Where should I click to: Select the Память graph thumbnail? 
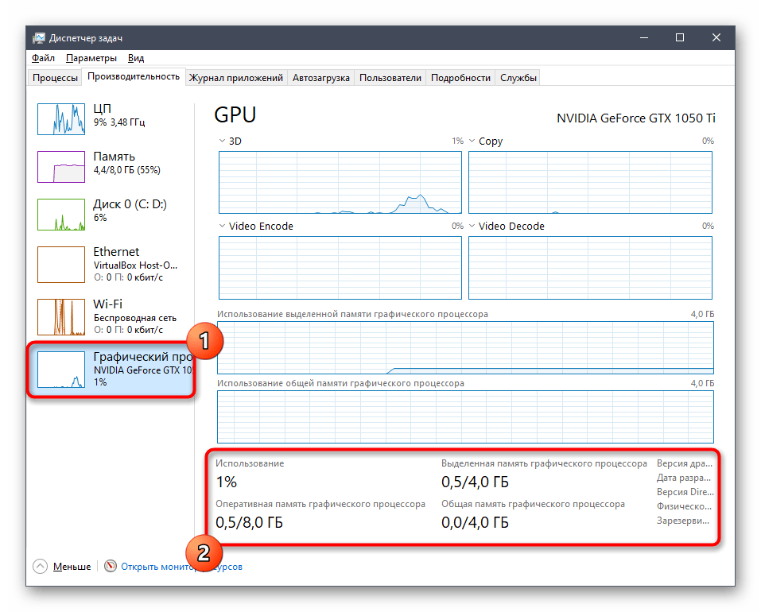(61, 166)
